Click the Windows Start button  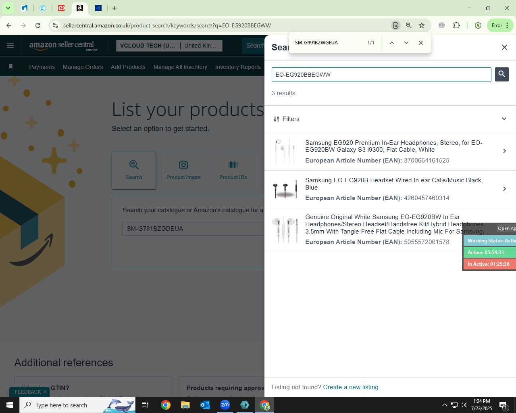tap(10, 405)
